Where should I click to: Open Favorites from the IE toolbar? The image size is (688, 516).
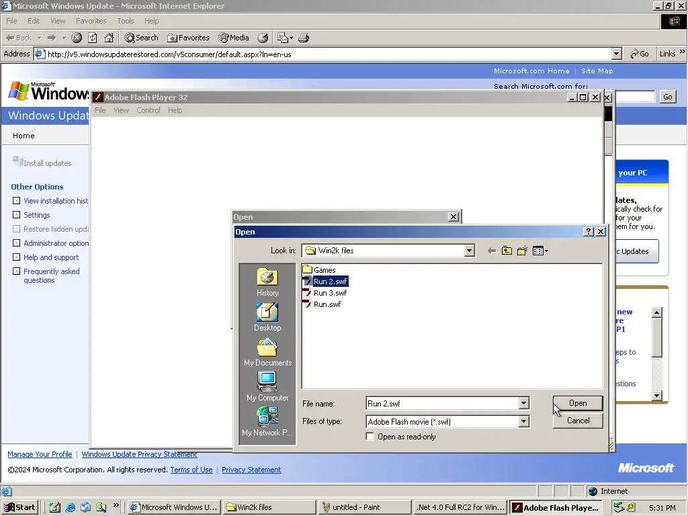(x=188, y=38)
